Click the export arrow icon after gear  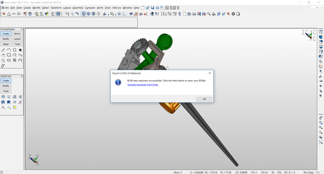(238, 14)
